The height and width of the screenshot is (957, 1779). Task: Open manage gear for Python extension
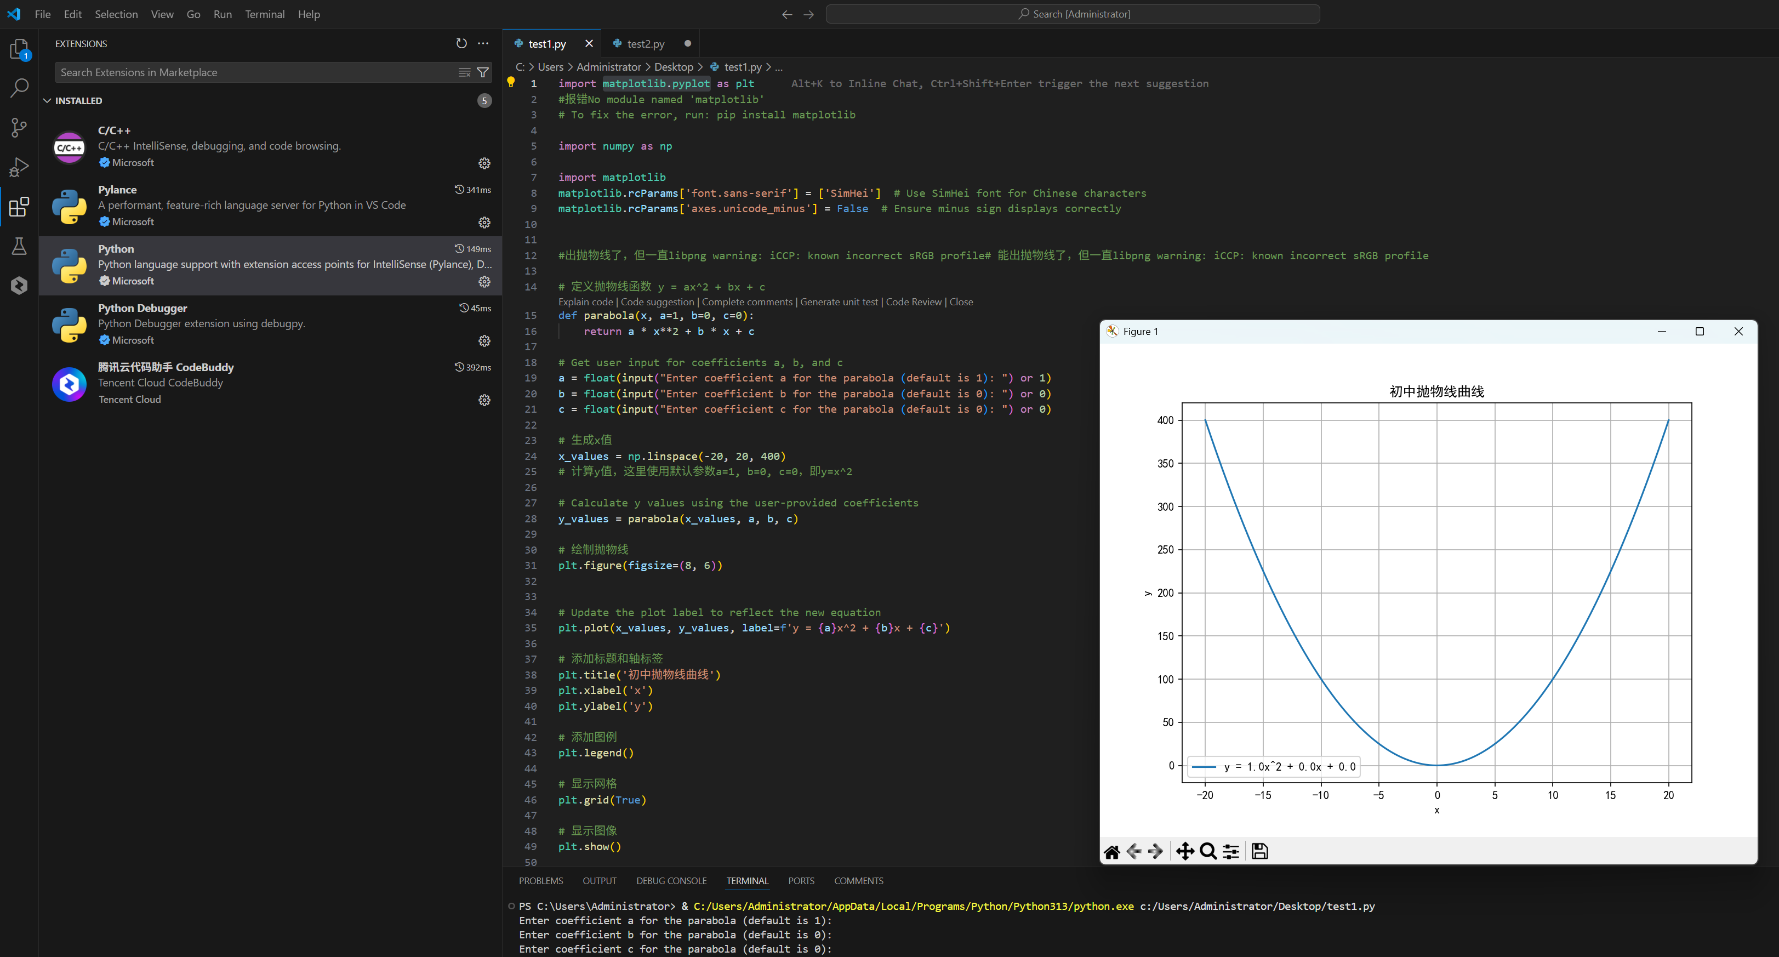pos(484,282)
